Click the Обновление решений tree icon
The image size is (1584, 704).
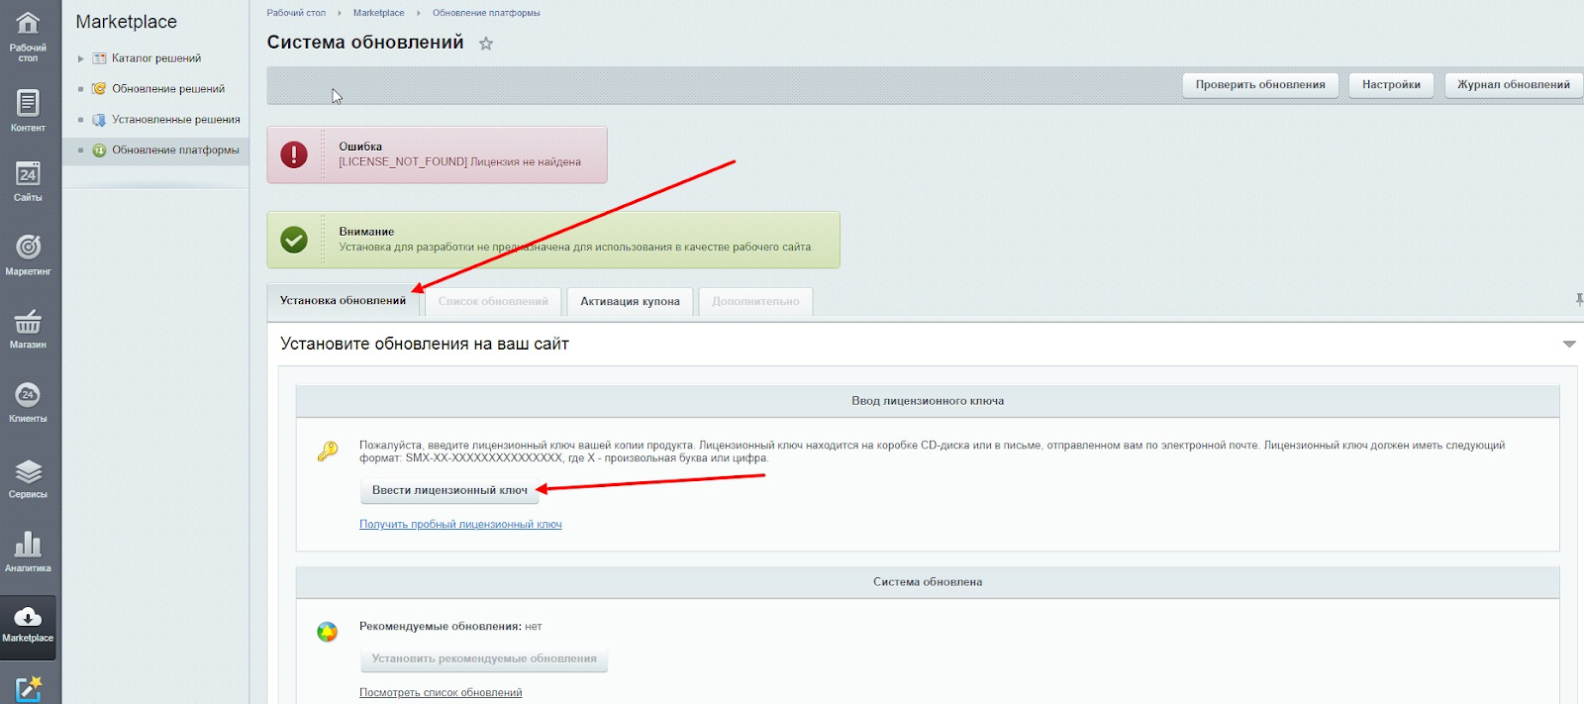coord(99,89)
